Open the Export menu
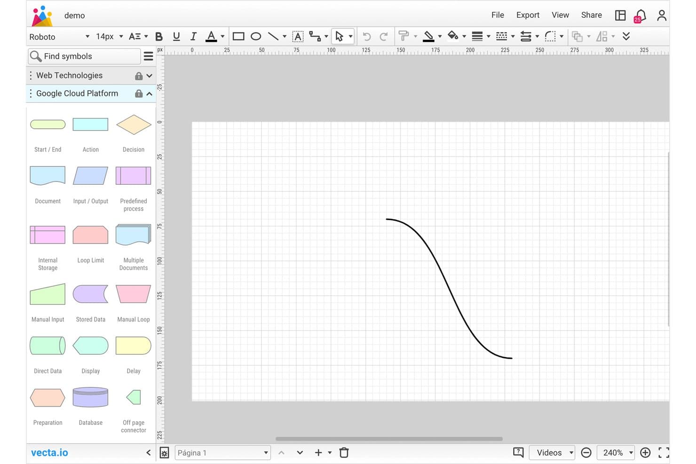This screenshot has height=464, width=696. click(x=528, y=15)
